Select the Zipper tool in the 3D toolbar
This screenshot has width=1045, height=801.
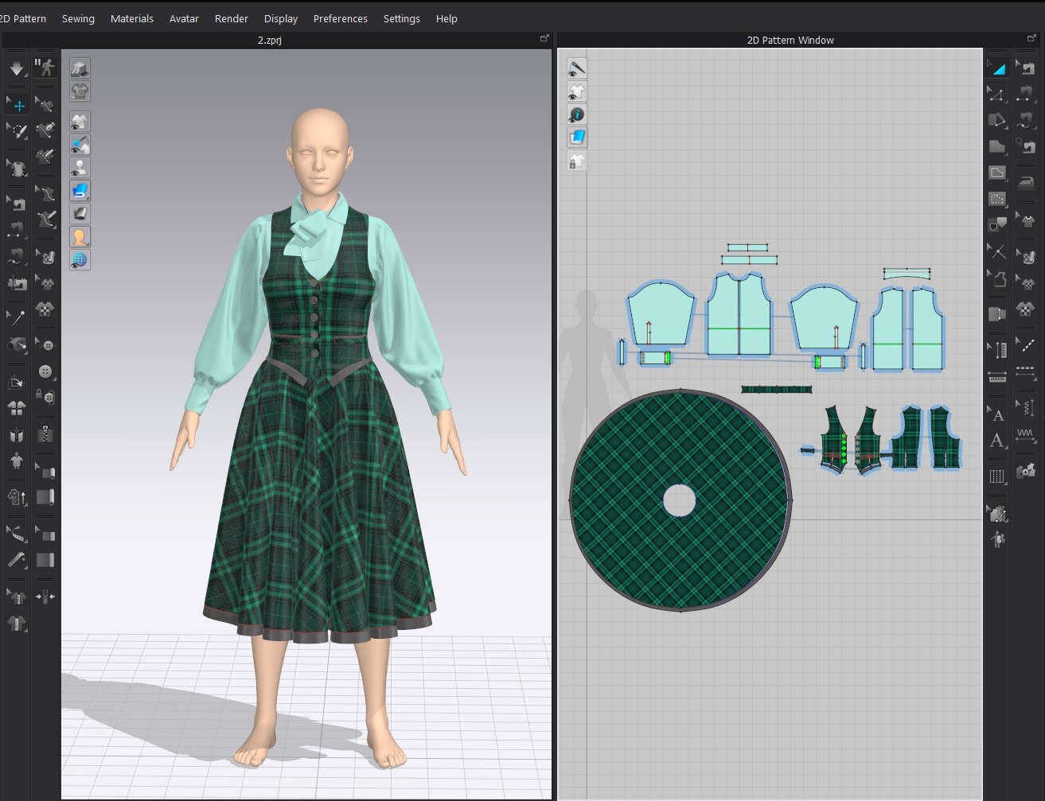45,434
